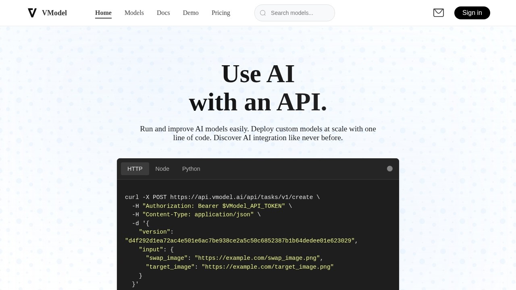Click the VModel logo icon
516x290 pixels.
coord(32,12)
